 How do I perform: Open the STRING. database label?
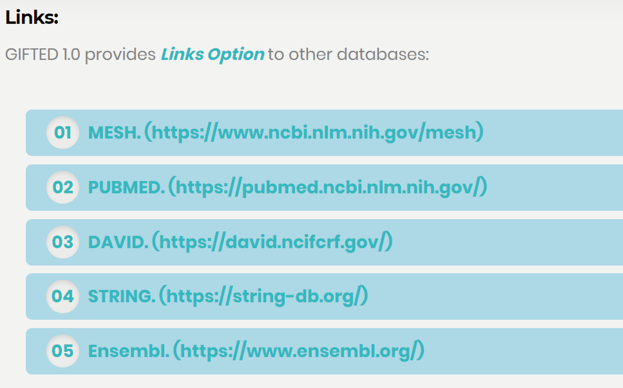(122, 296)
